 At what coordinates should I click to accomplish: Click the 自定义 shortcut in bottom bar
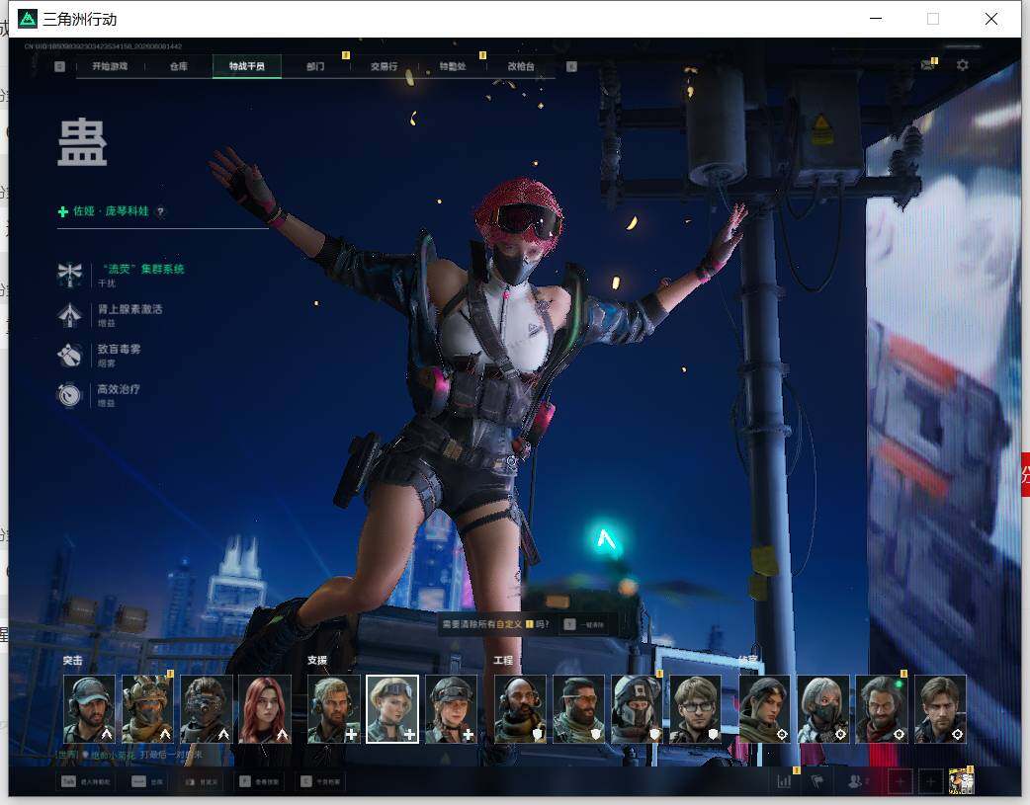(x=201, y=781)
